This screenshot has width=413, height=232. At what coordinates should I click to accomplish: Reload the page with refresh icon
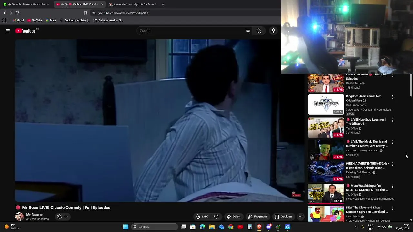(x=18, y=13)
